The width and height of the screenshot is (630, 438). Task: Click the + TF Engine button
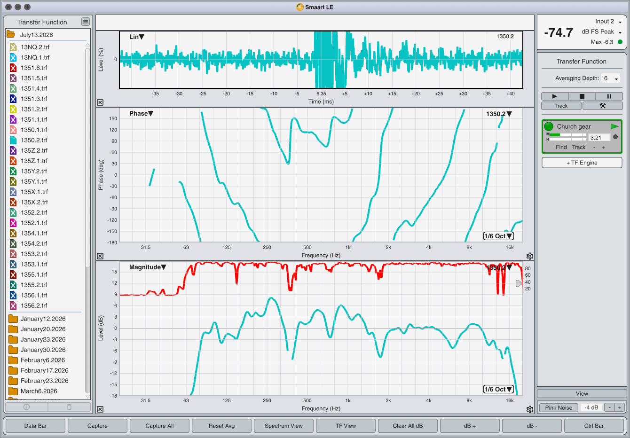point(582,163)
